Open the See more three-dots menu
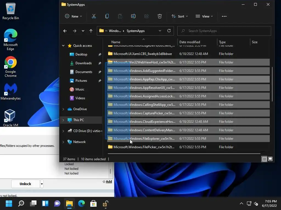 [224, 16]
